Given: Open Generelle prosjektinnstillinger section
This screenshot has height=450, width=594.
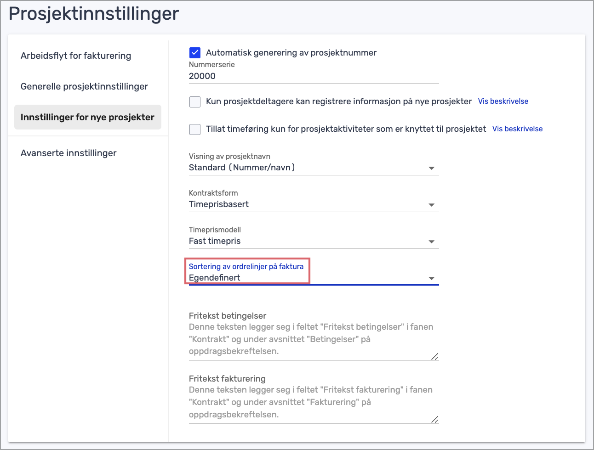Looking at the screenshot, I should point(84,86).
